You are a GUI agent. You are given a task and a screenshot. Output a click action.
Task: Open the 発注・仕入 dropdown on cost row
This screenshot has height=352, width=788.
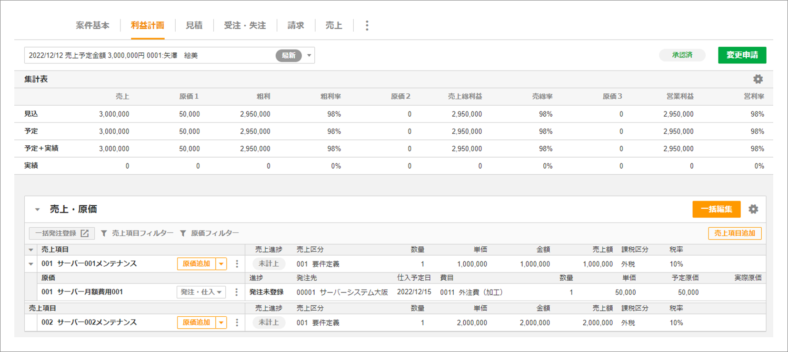coord(201,292)
